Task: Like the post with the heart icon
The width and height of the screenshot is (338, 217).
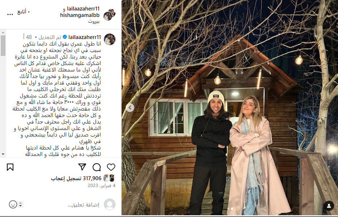Action: coord(111,167)
